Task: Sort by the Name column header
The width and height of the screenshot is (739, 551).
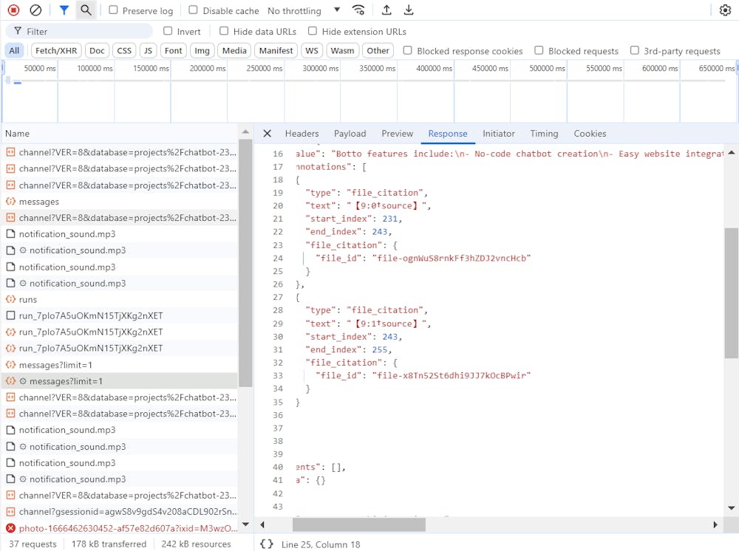Action: coord(18,134)
